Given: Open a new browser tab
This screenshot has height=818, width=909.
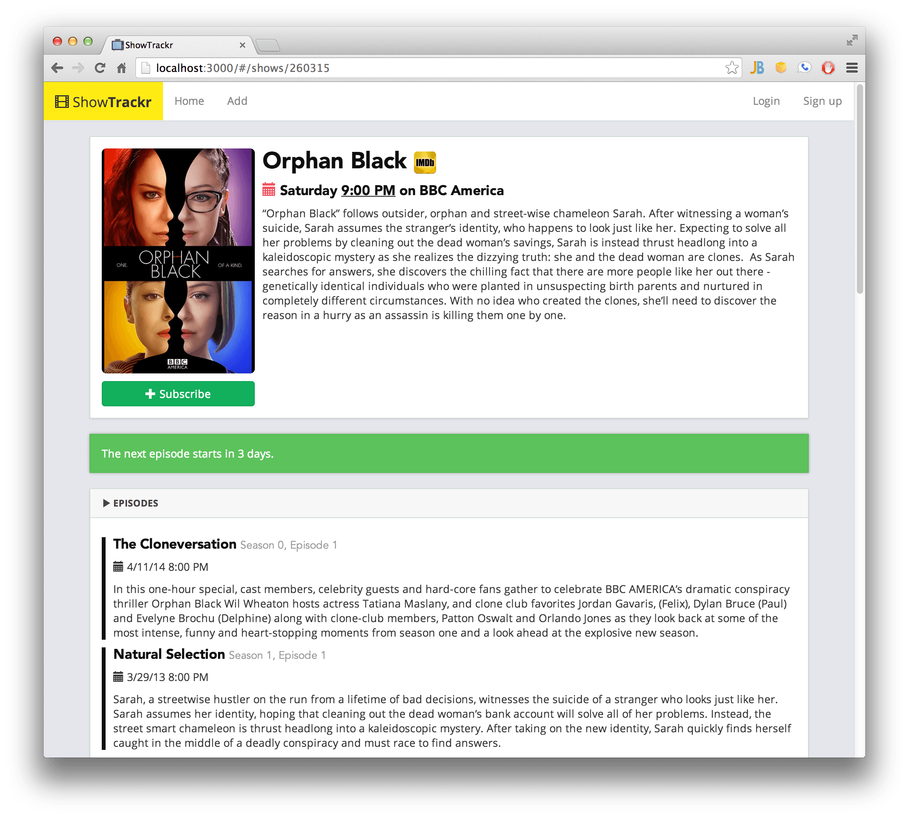Looking at the screenshot, I should pyautogui.click(x=268, y=45).
